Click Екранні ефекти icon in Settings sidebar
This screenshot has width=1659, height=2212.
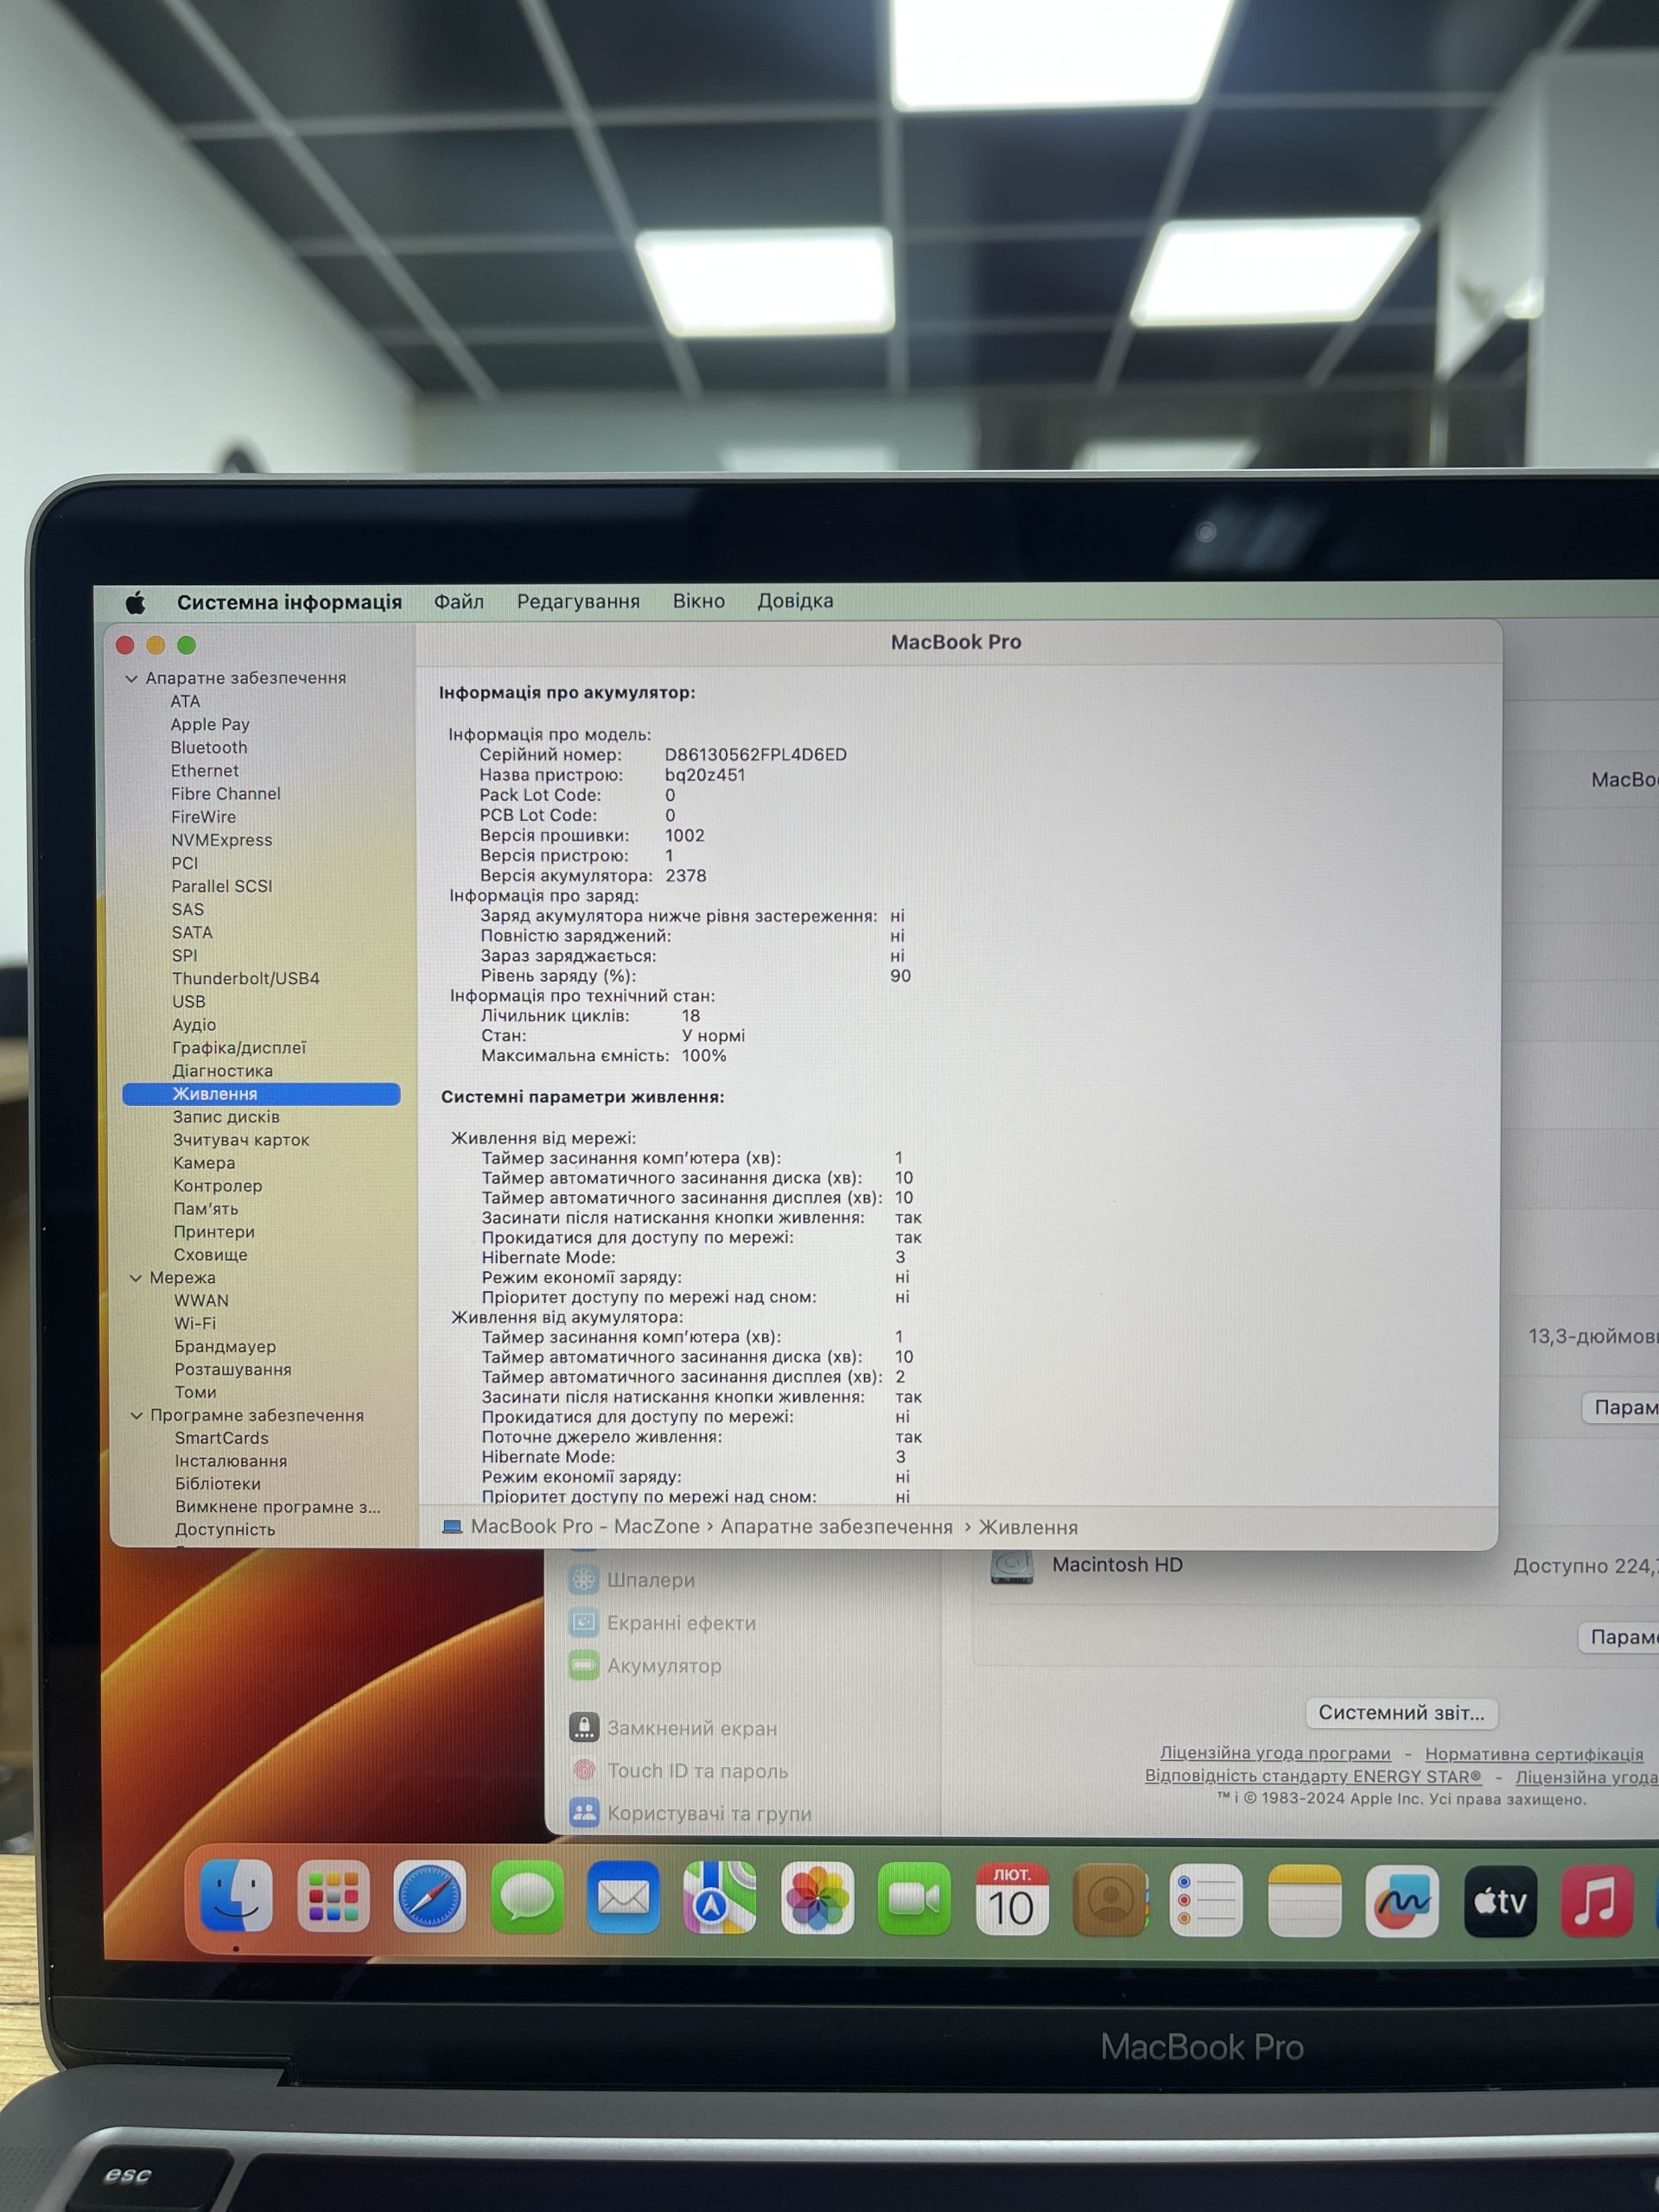pyautogui.click(x=583, y=1622)
